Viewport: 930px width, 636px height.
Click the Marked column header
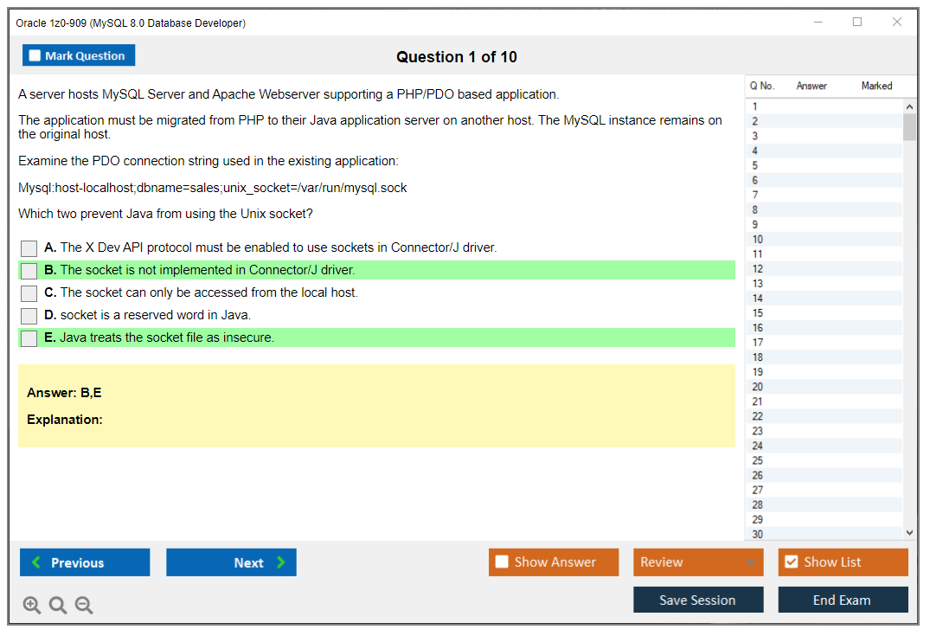coord(876,86)
